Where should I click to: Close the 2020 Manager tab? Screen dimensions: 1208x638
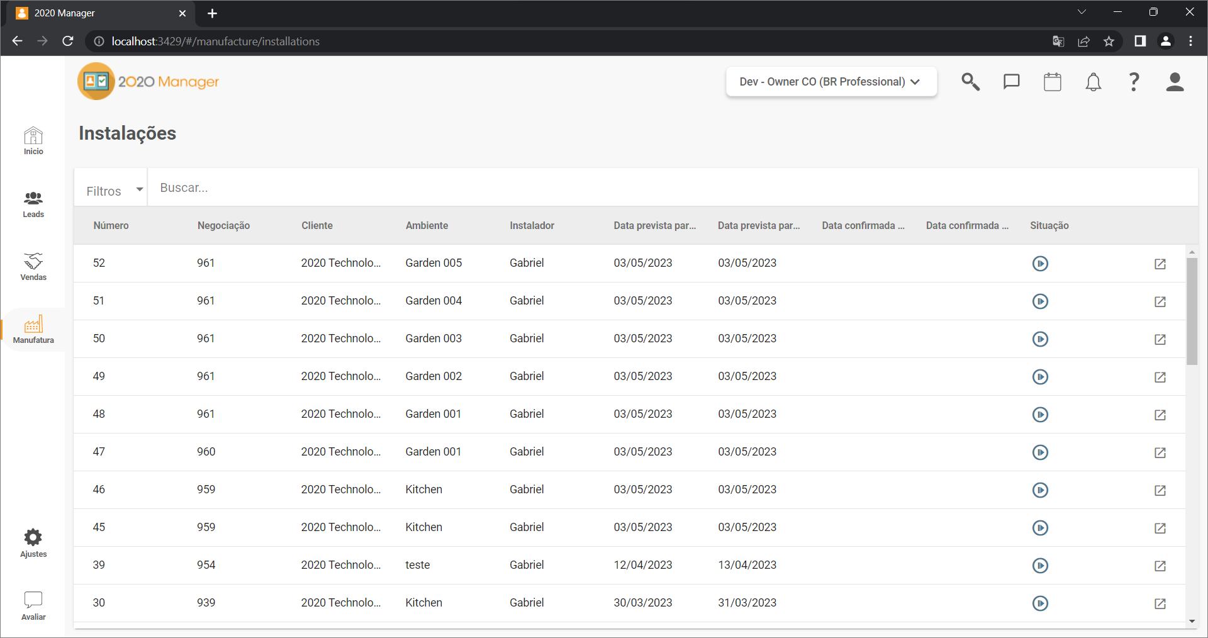pyautogui.click(x=182, y=13)
